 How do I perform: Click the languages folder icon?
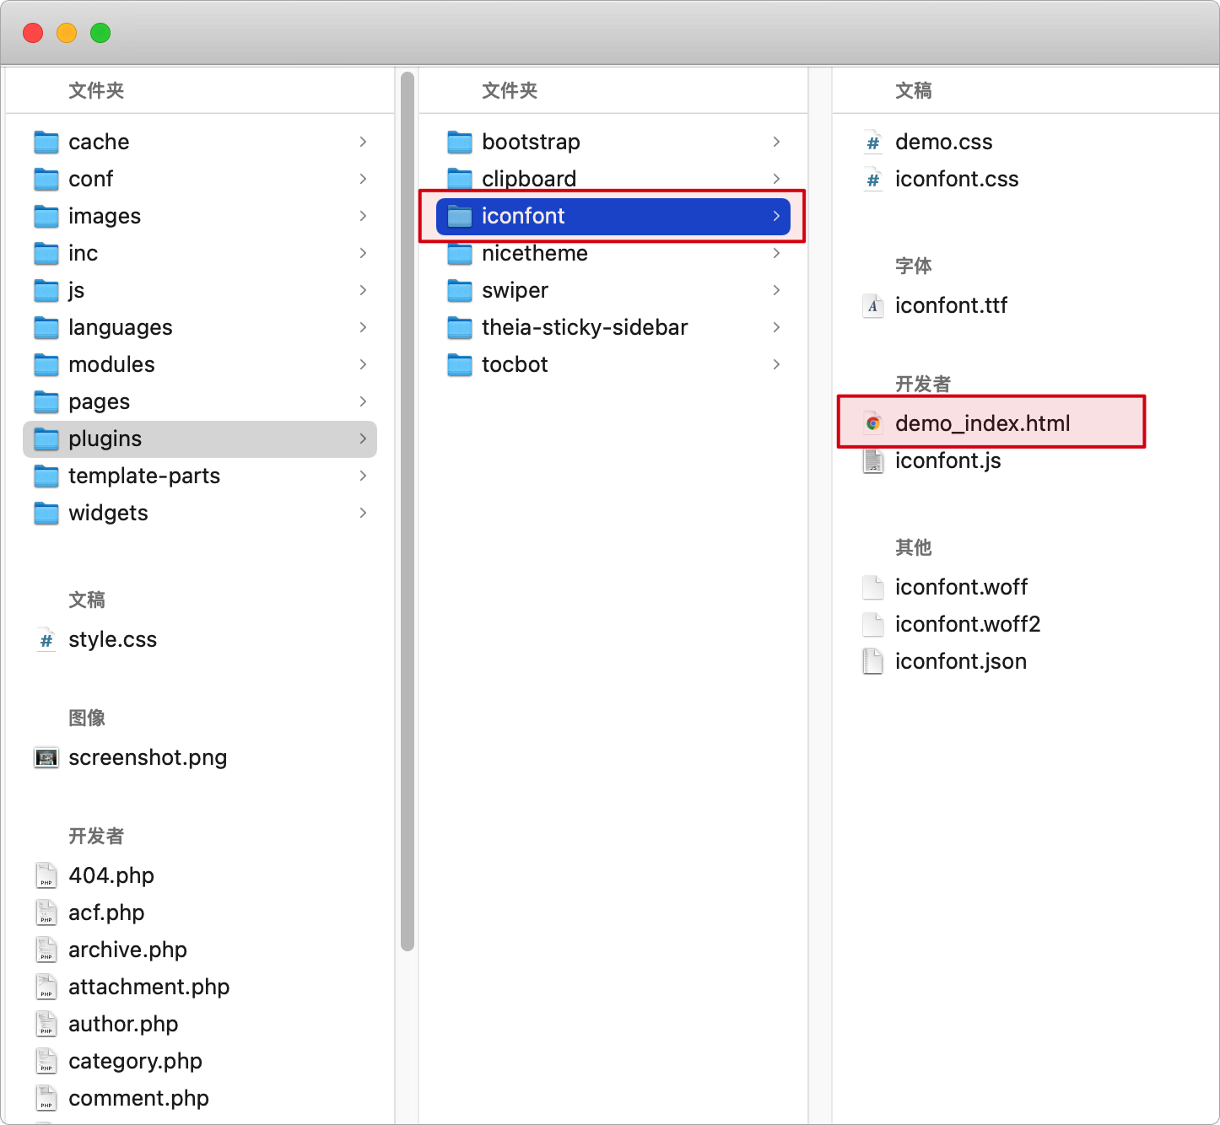point(46,327)
